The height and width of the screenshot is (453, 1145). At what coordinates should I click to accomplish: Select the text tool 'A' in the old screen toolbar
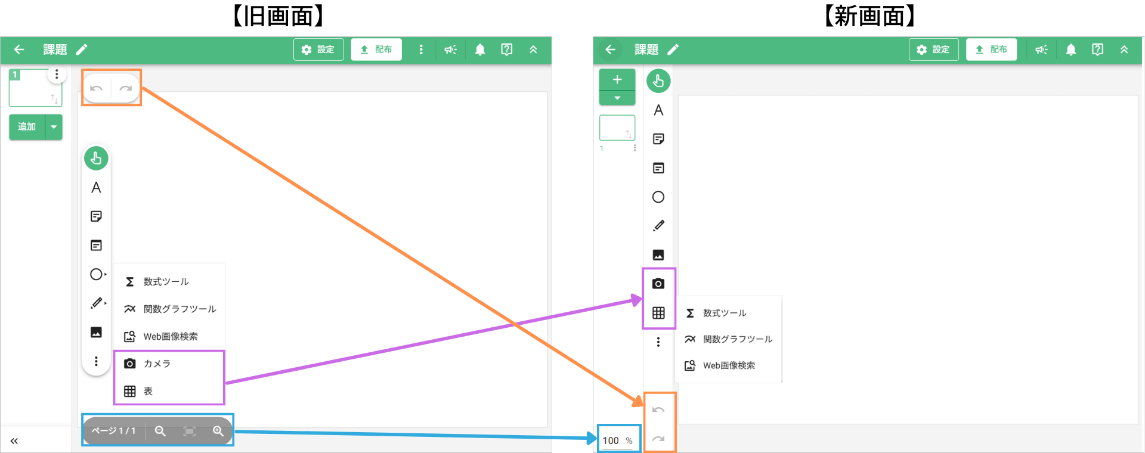(x=96, y=188)
